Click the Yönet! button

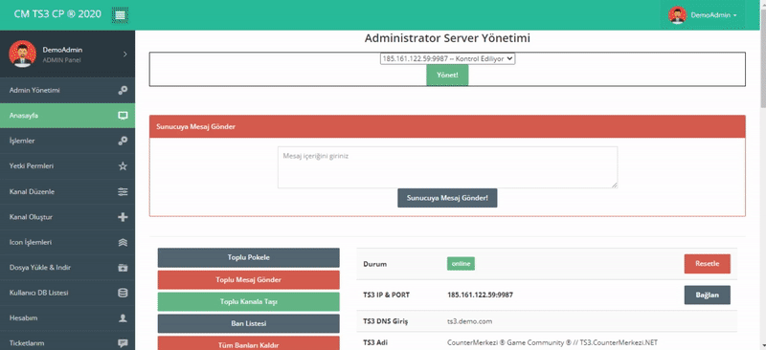pos(447,76)
